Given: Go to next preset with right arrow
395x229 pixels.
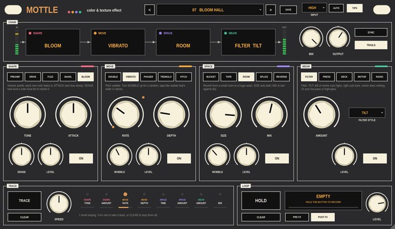Looking at the screenshot, I should click(271, 10).
